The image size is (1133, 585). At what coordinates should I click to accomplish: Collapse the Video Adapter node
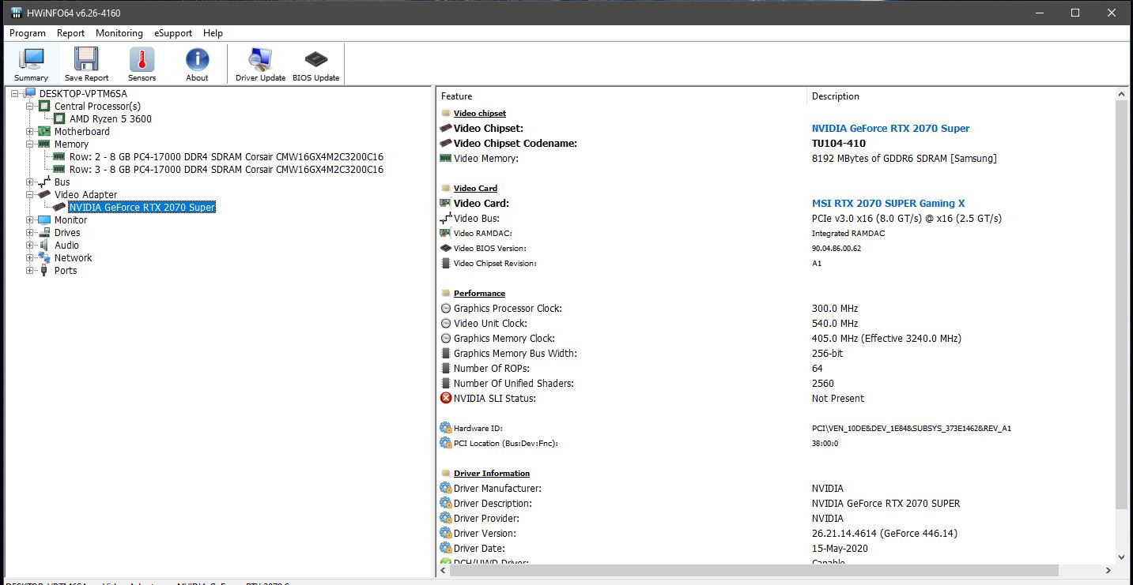[x=30, y=195]
